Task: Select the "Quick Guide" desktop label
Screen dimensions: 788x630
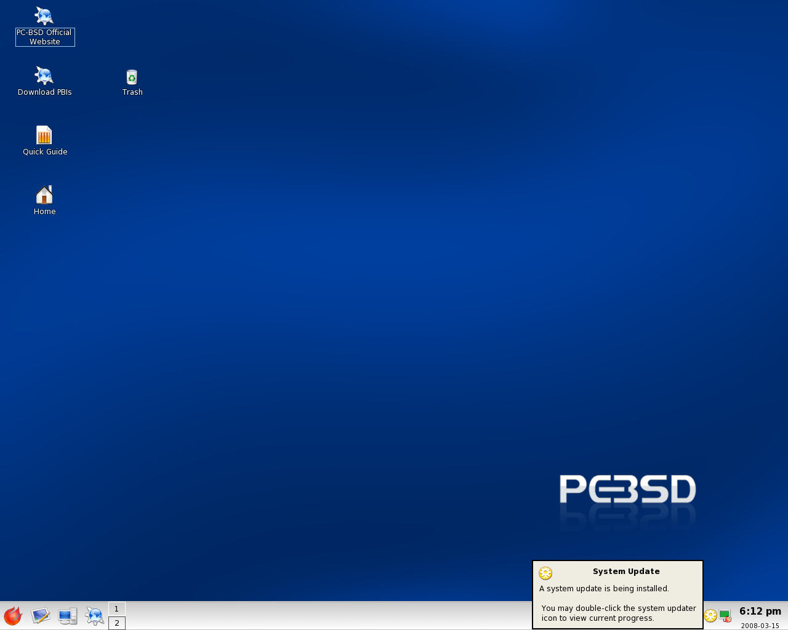Action: click(x=45, y=152)
